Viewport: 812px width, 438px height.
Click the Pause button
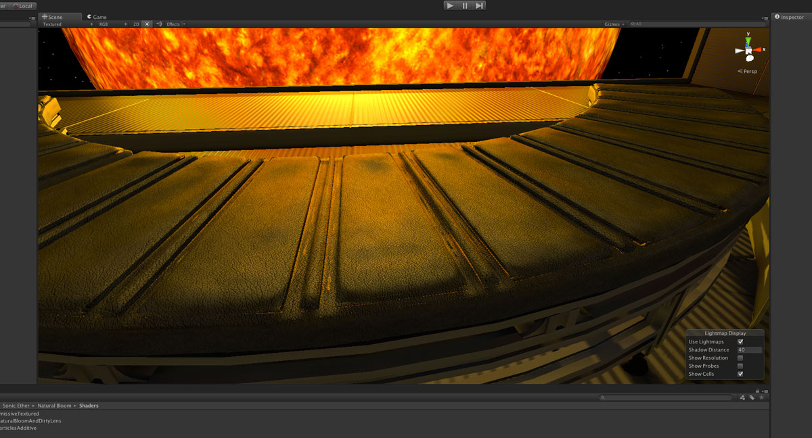click(x=465, y=5)
